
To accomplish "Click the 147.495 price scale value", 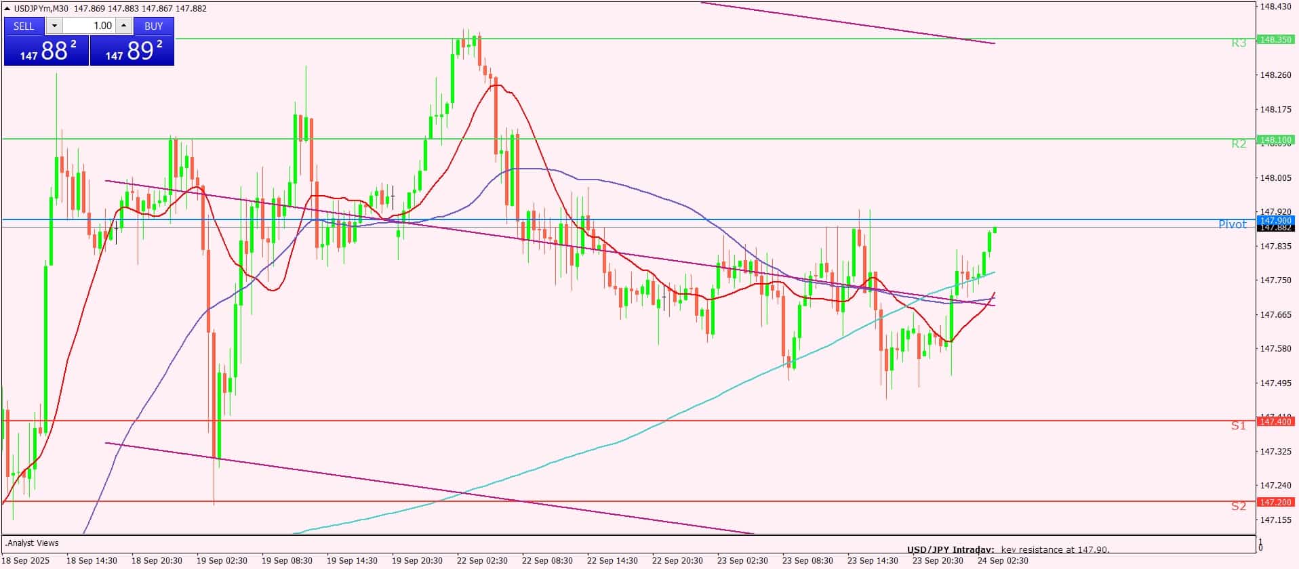I will click(1275, 383).
